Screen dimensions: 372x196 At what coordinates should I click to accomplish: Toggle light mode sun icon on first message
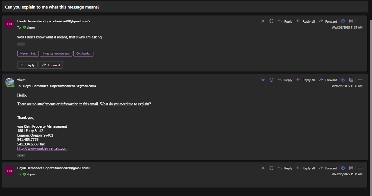coord(263,21)
